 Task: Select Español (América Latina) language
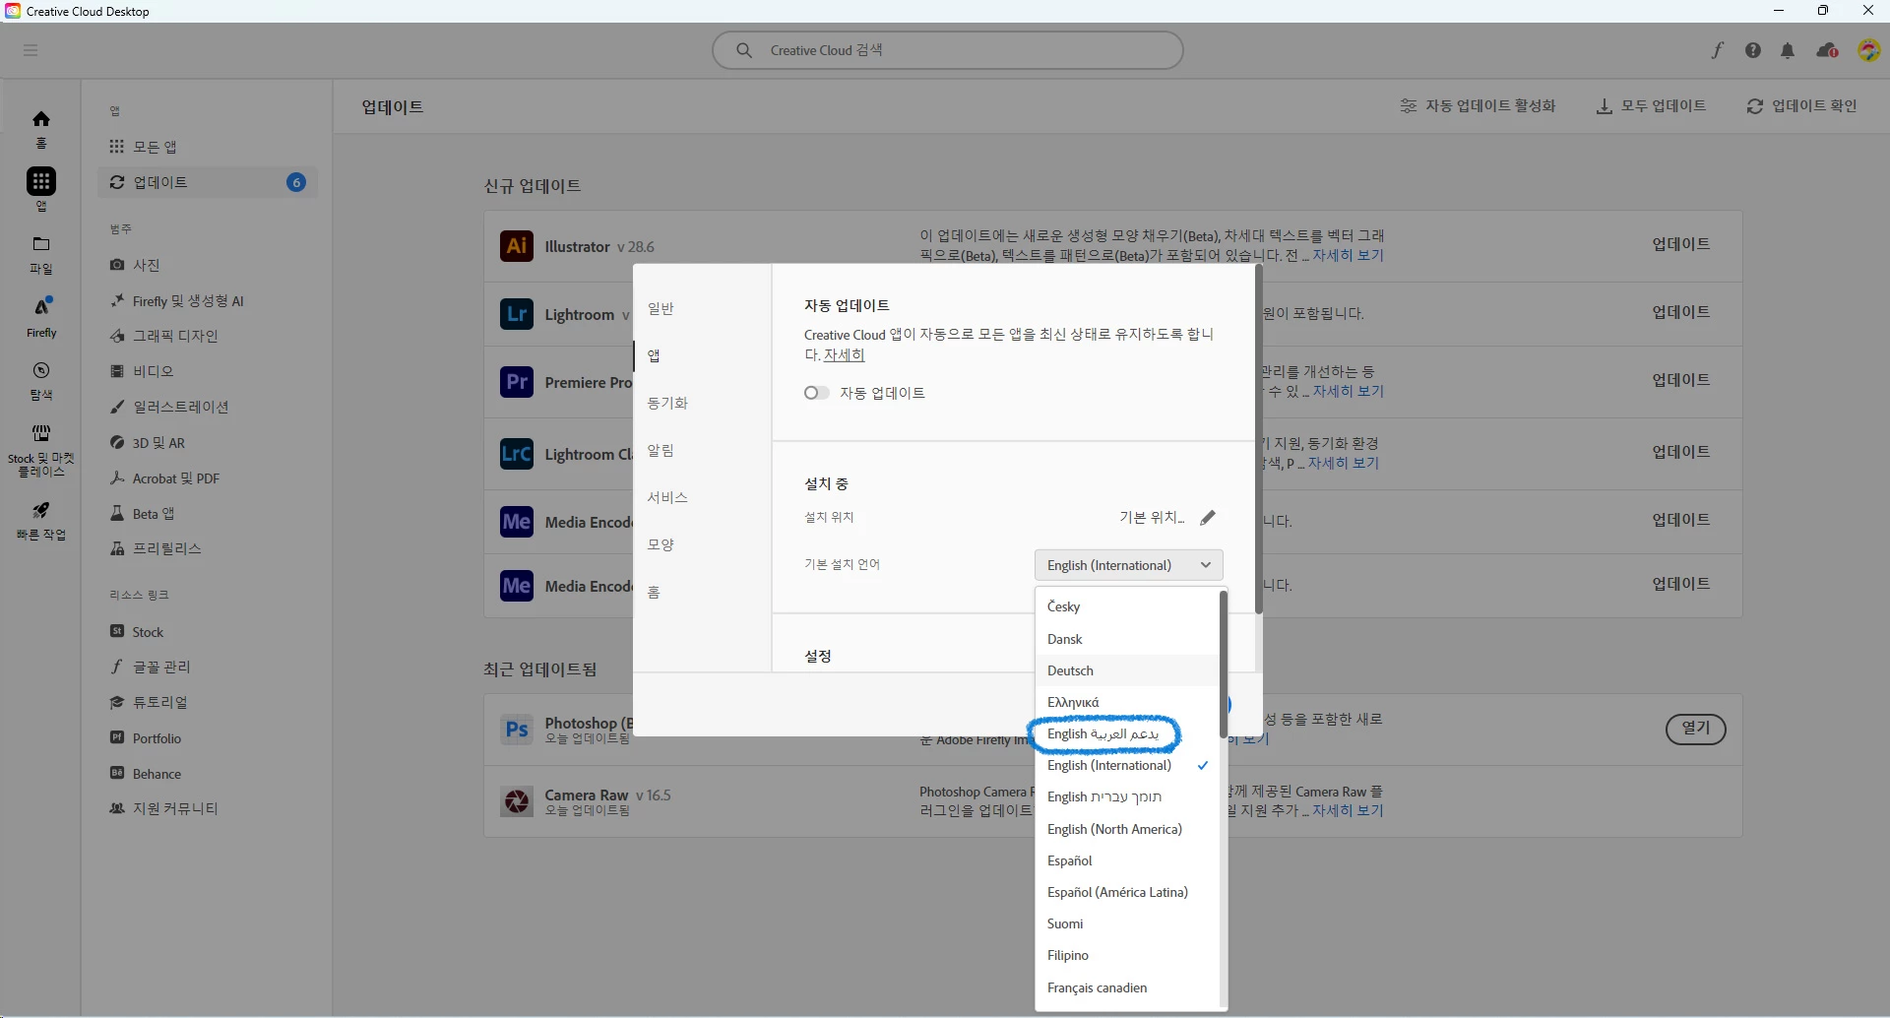[x=1127, y=892]
